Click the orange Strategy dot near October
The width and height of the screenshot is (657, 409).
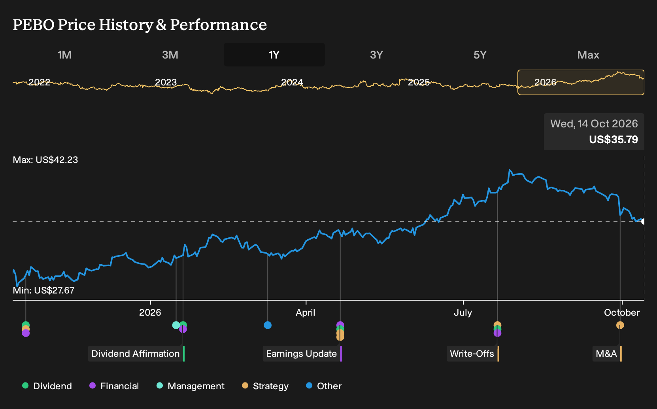[x=620, y=325]
